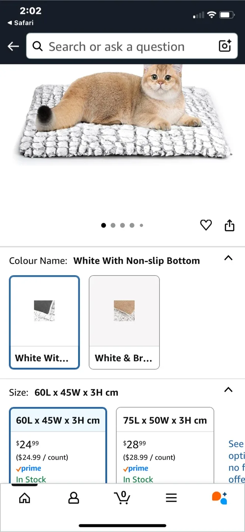Collapse the Colour Name section
The height and width of the screenshot is (532, 245).
pyautogui.click(x=228, y=258)
